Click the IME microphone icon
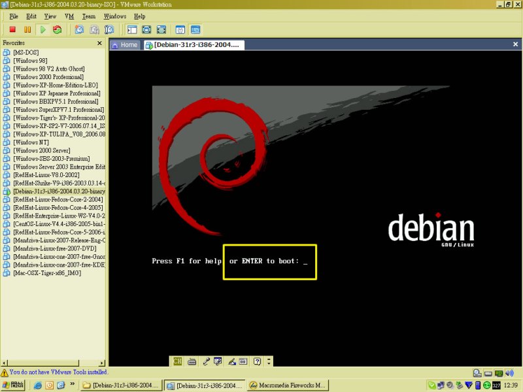Viewport: 523px width, 392px height. pyautogui.click(x=206, y=361)
